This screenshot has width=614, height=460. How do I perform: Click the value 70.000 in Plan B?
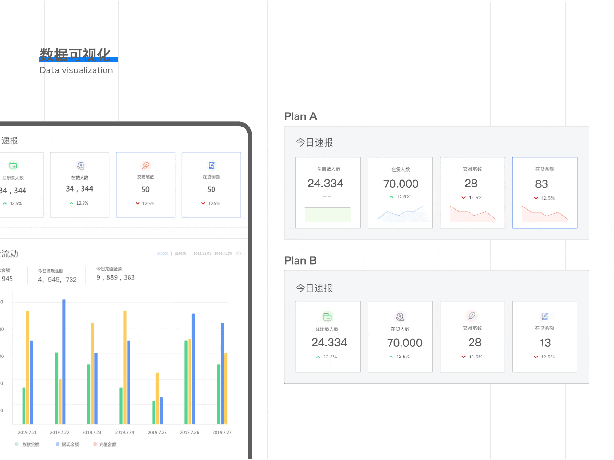coord(405,343)
